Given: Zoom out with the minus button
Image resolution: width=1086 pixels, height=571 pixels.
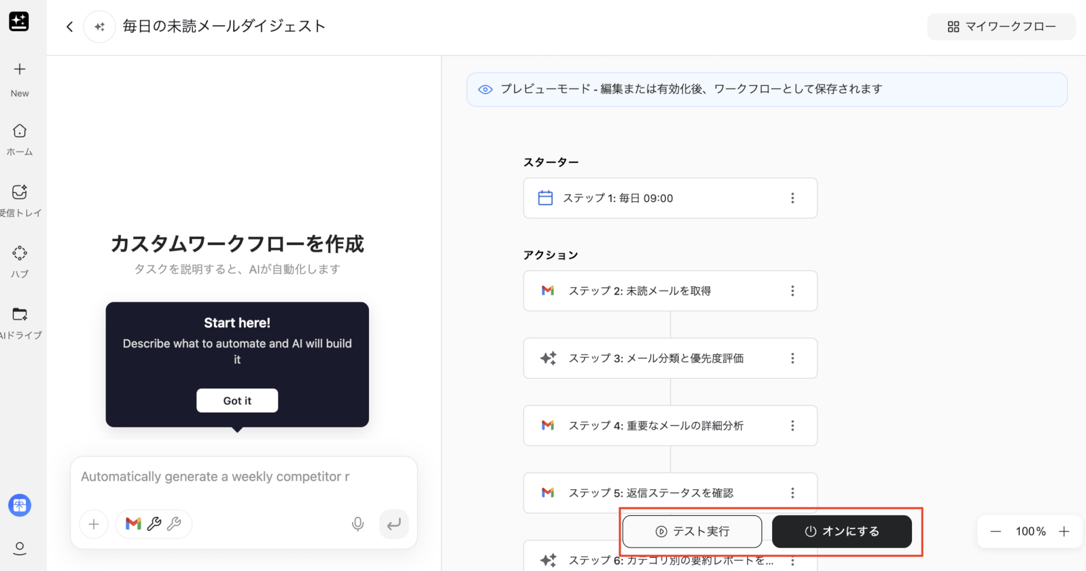Looking at the screenshot, I should coord(995,531).
